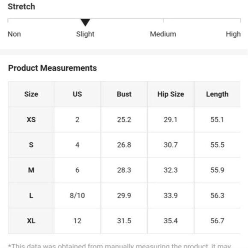The image size is (248, 248).
Task: Select the High stretch label
Action: (233, 34)
